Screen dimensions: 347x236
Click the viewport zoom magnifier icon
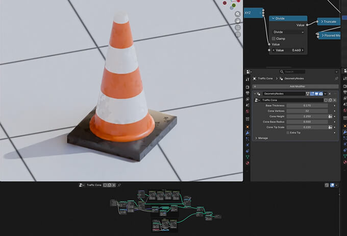click(x=238, y=14)
